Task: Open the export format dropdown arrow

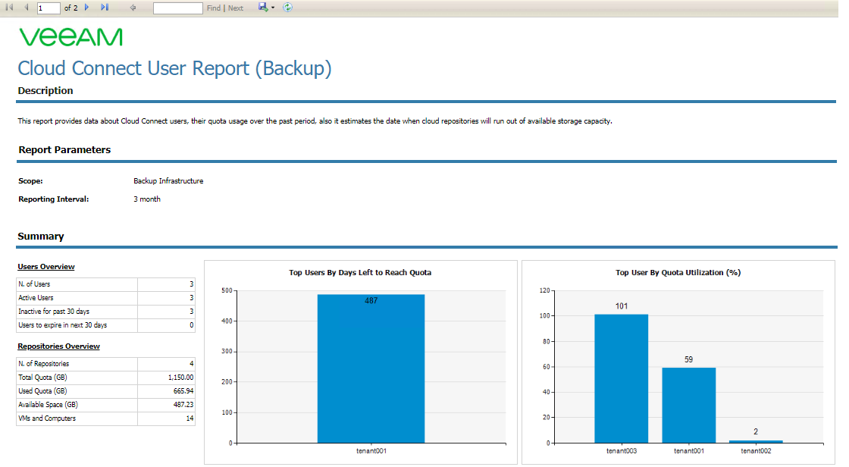Action: 273,8
